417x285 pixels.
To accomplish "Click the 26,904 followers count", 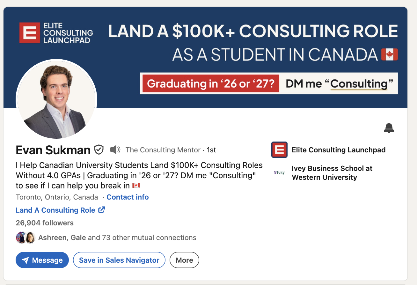I will (45, 223).
